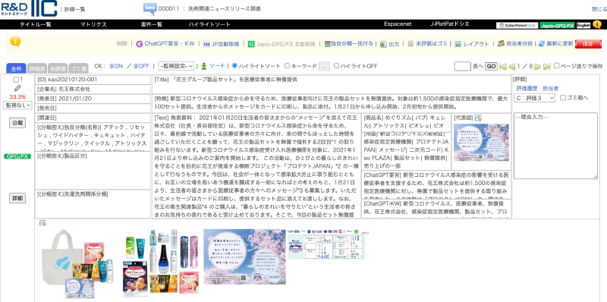Click the pencil edit icon under record 1
The image size is (607, 302).
coord(17,88)
